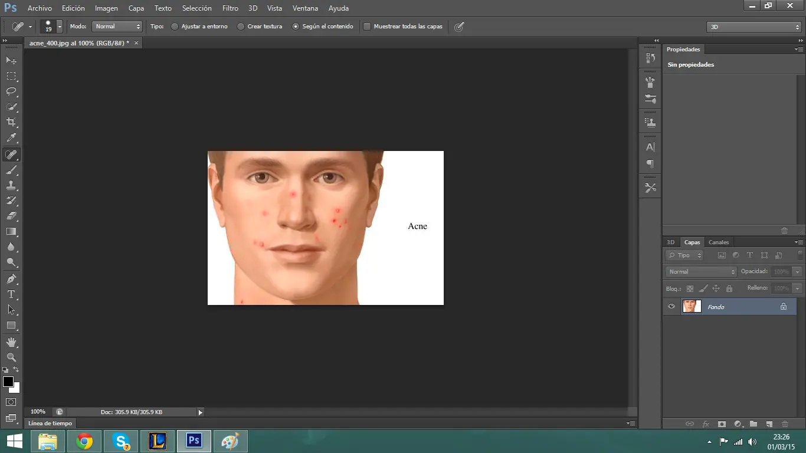
Task: Swap foreground and background colors
Action: click(x=17, y=369)
